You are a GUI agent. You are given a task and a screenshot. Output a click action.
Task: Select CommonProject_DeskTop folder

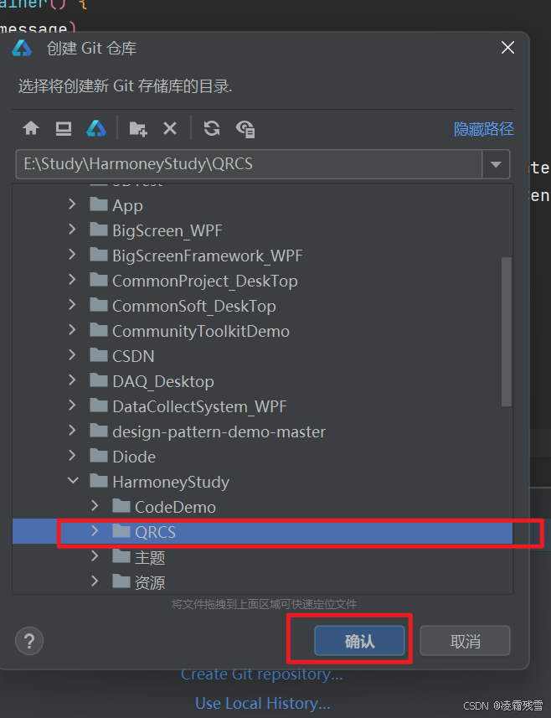click(262, 281)
